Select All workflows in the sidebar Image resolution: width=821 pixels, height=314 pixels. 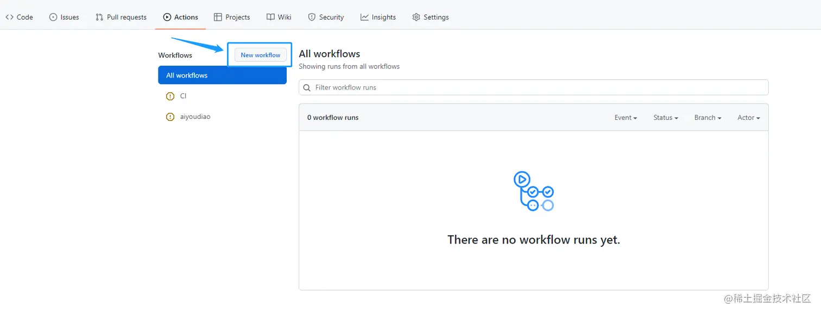tap(222, 75)
